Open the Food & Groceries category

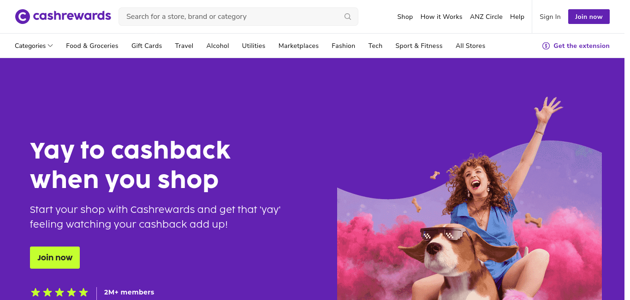92,46
